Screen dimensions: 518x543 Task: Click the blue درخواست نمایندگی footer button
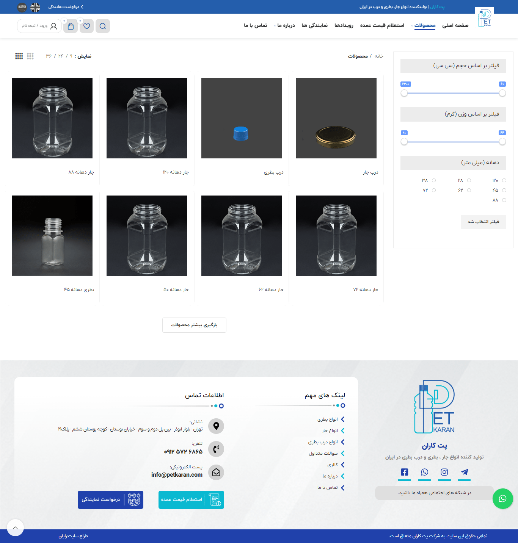coord(110,500)
